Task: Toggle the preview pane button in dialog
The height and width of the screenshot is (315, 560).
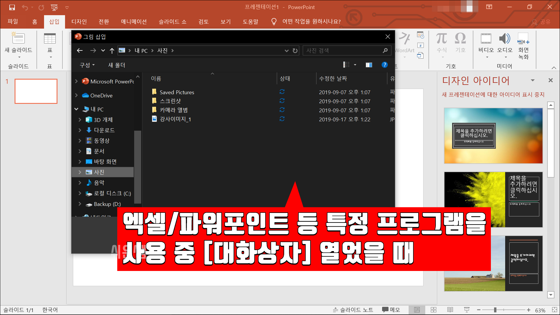Action: 369,65
